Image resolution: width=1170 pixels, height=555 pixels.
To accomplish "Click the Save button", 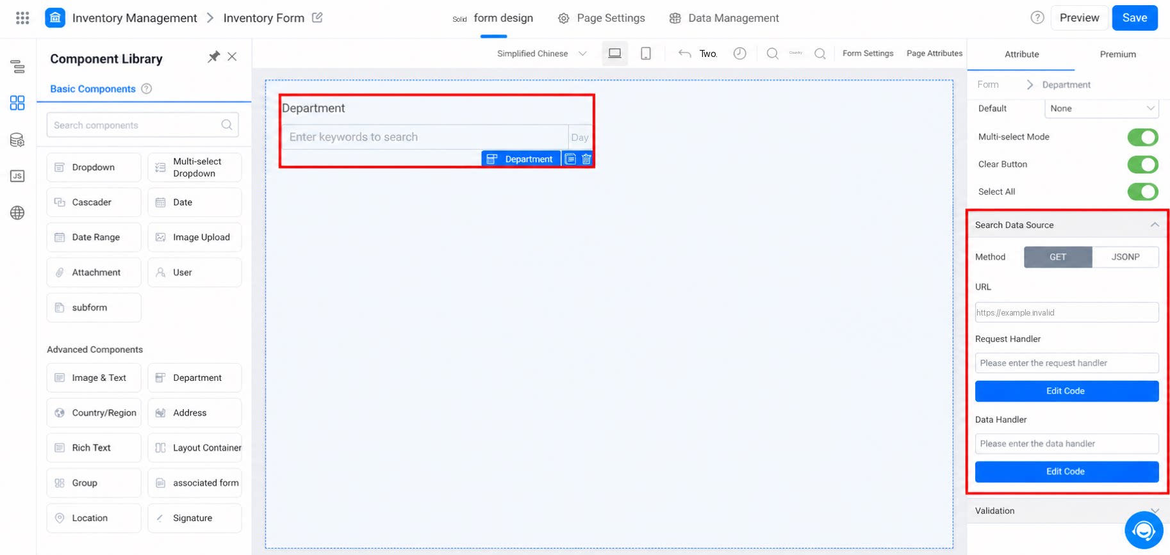I will [1134, 18].
